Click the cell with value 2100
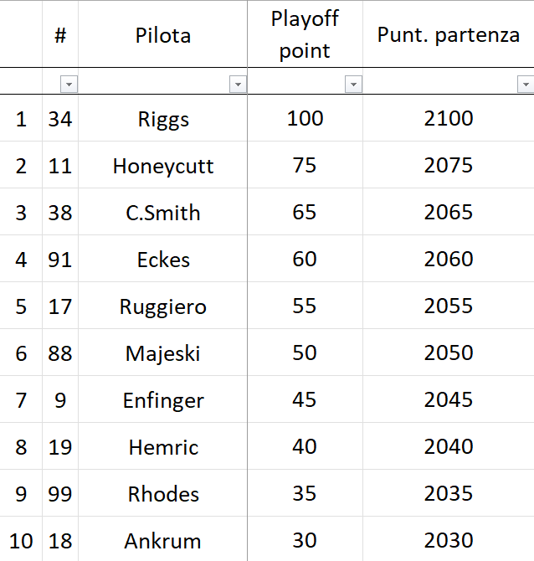This screenshot has height=561, width=534. pos(449,118)
